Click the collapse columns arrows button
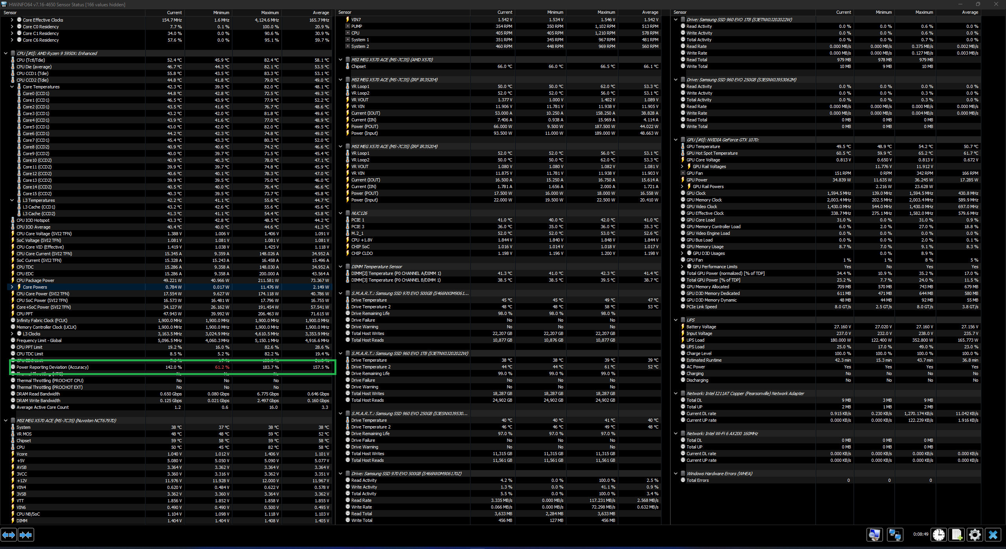Image resolution: width=1006 pixels, height=549 pixels. [x=26, y=534]
